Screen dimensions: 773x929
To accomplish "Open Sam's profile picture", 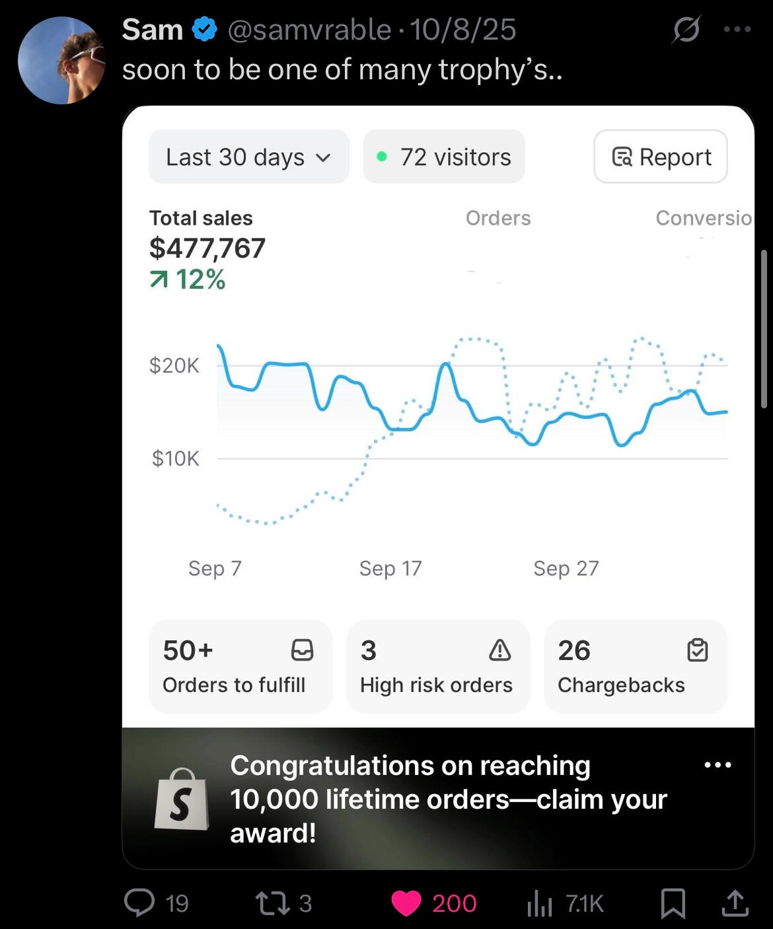I will [x=61, y=61].
